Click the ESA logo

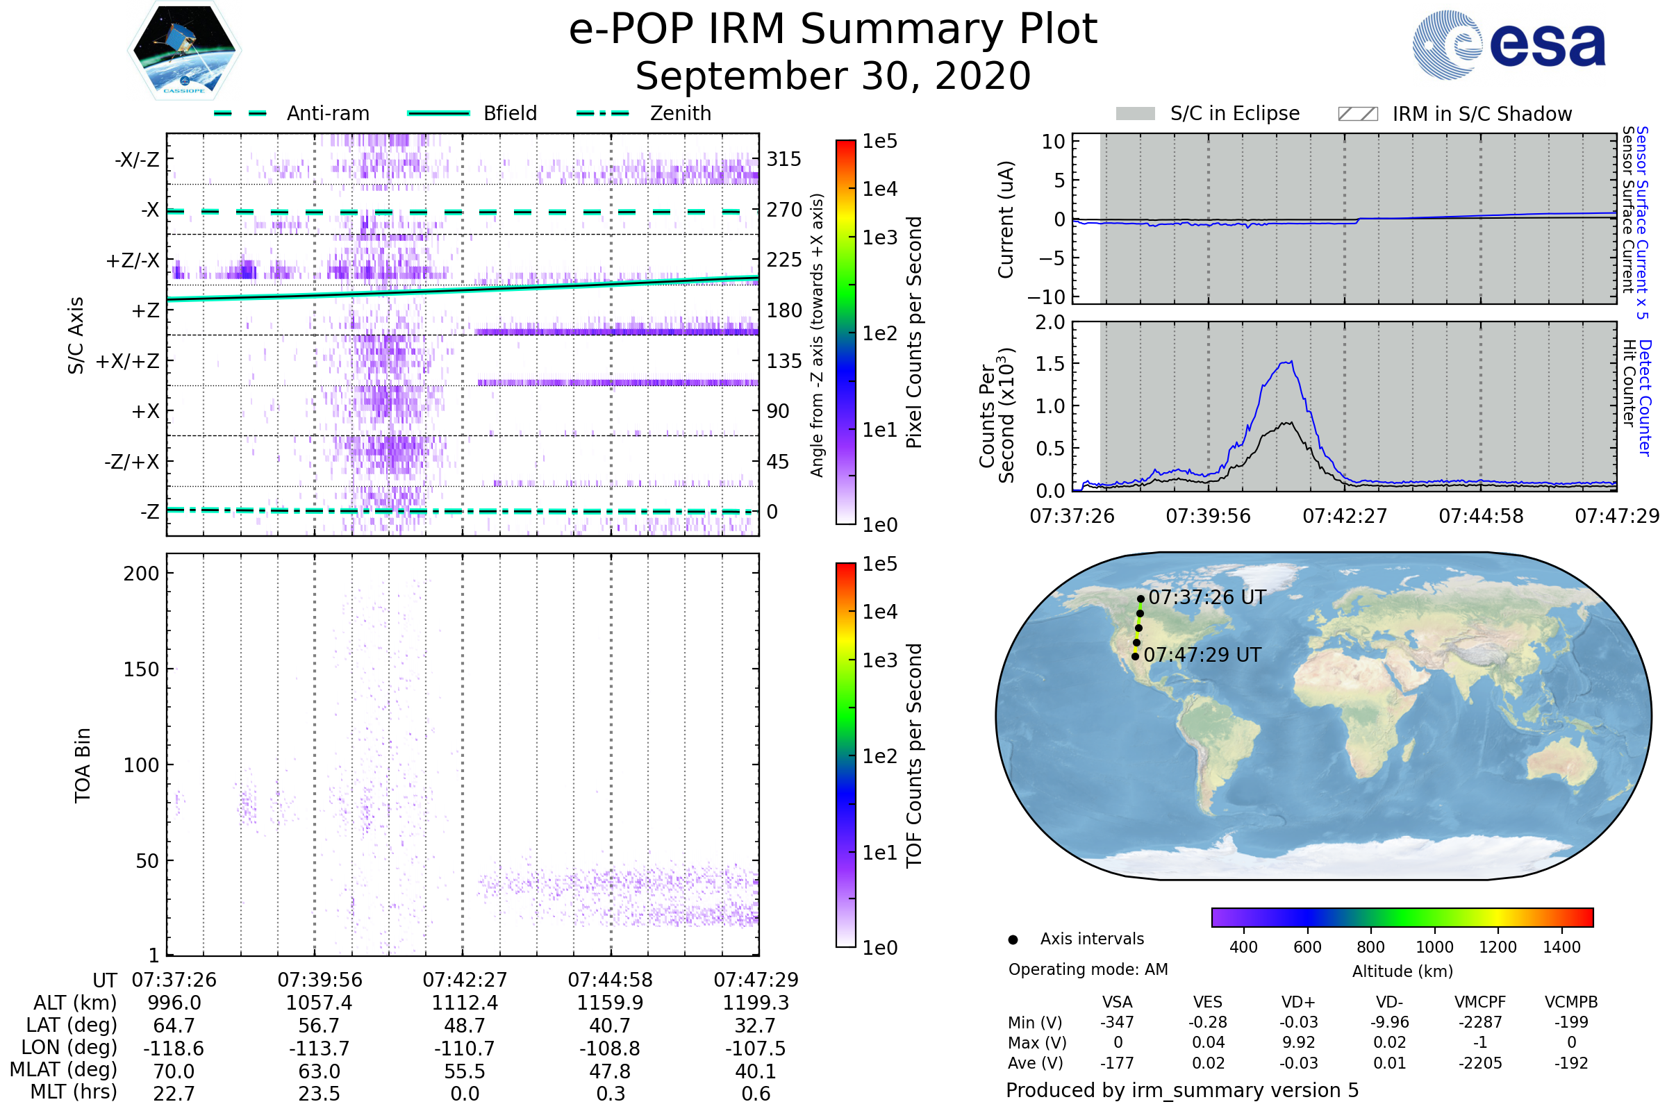(x=1509, y=44)
